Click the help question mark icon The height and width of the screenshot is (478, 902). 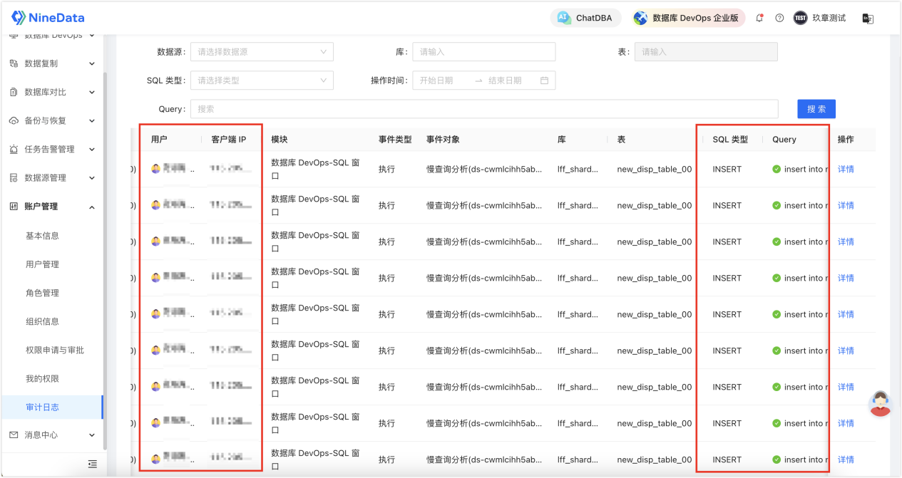(x=779, y=18)
